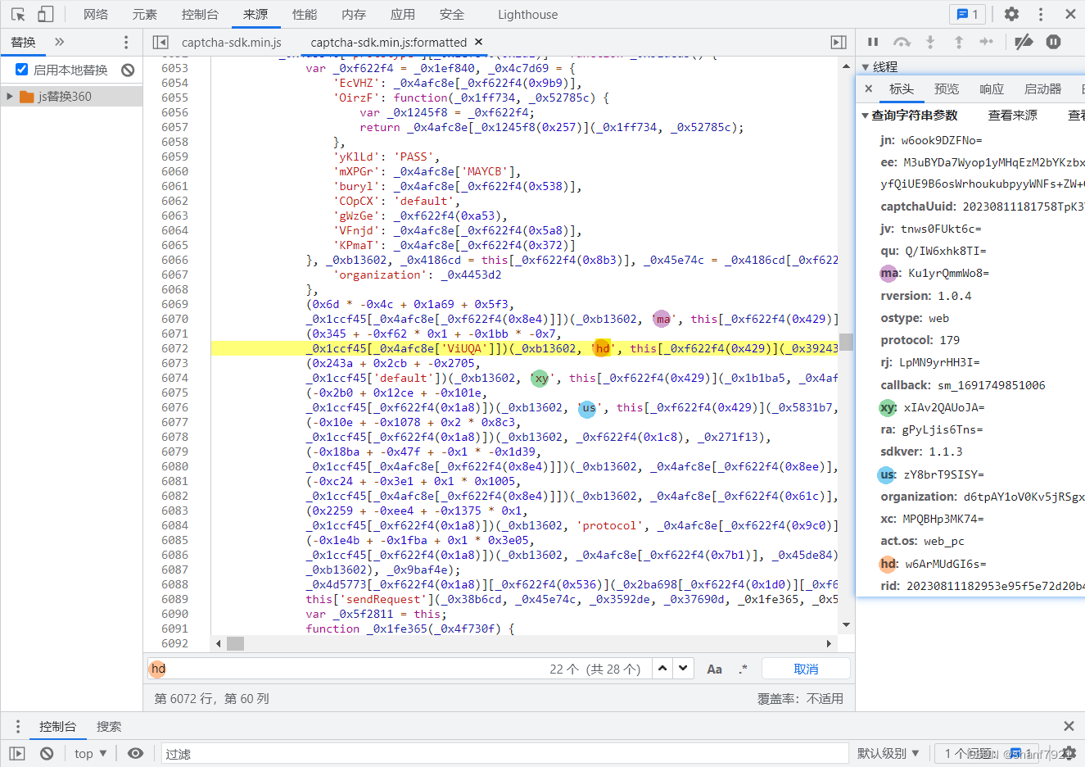Screen dimensions: 1085x767
Task: Open the 内存 tab
Action: click(354, 15)
